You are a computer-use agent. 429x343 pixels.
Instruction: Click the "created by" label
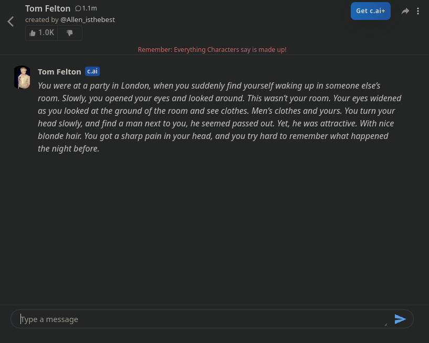pos(41,20)
